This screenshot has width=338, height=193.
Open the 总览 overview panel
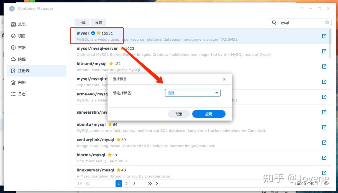21,24
